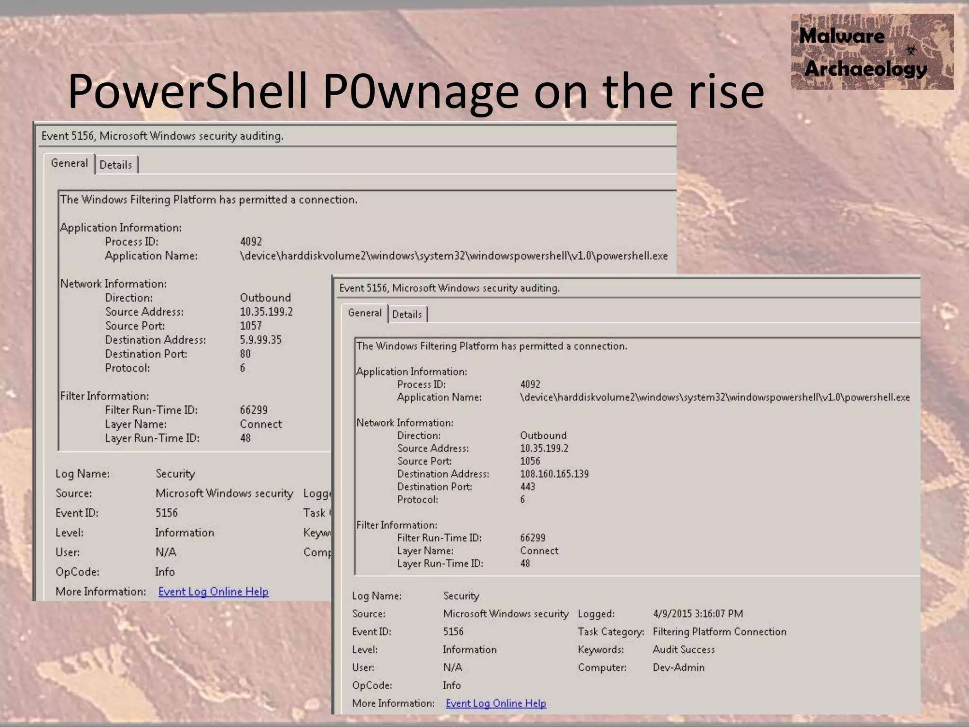Viewport: 969px width, 727px height.
Task: Click permitted a connection message in front window
Action: [x=492, y=346]
